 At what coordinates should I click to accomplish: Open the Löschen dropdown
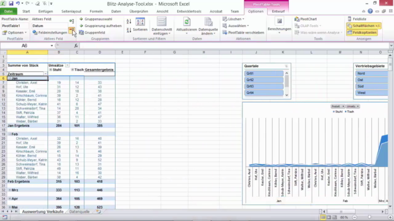[233, 19]
